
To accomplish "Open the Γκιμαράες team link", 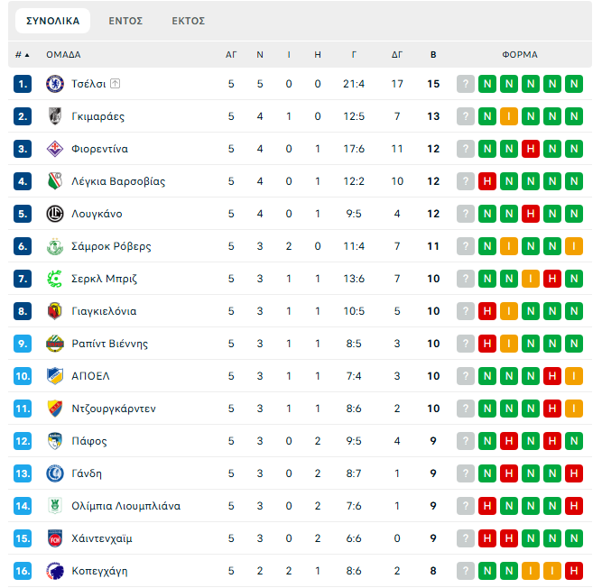I will tap(97, 116).
